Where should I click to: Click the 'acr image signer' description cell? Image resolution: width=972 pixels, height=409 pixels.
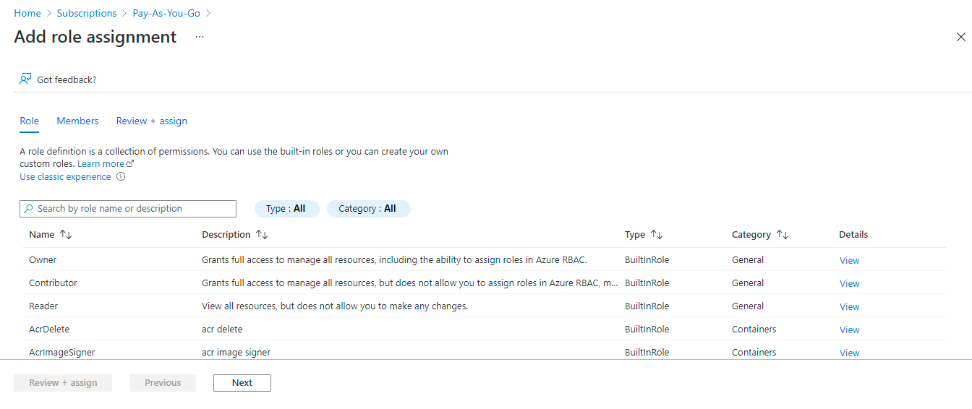[x=236, y=353]
